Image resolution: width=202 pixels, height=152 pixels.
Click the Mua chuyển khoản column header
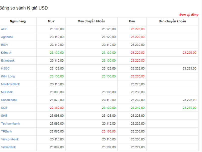[x=91, y=21]
